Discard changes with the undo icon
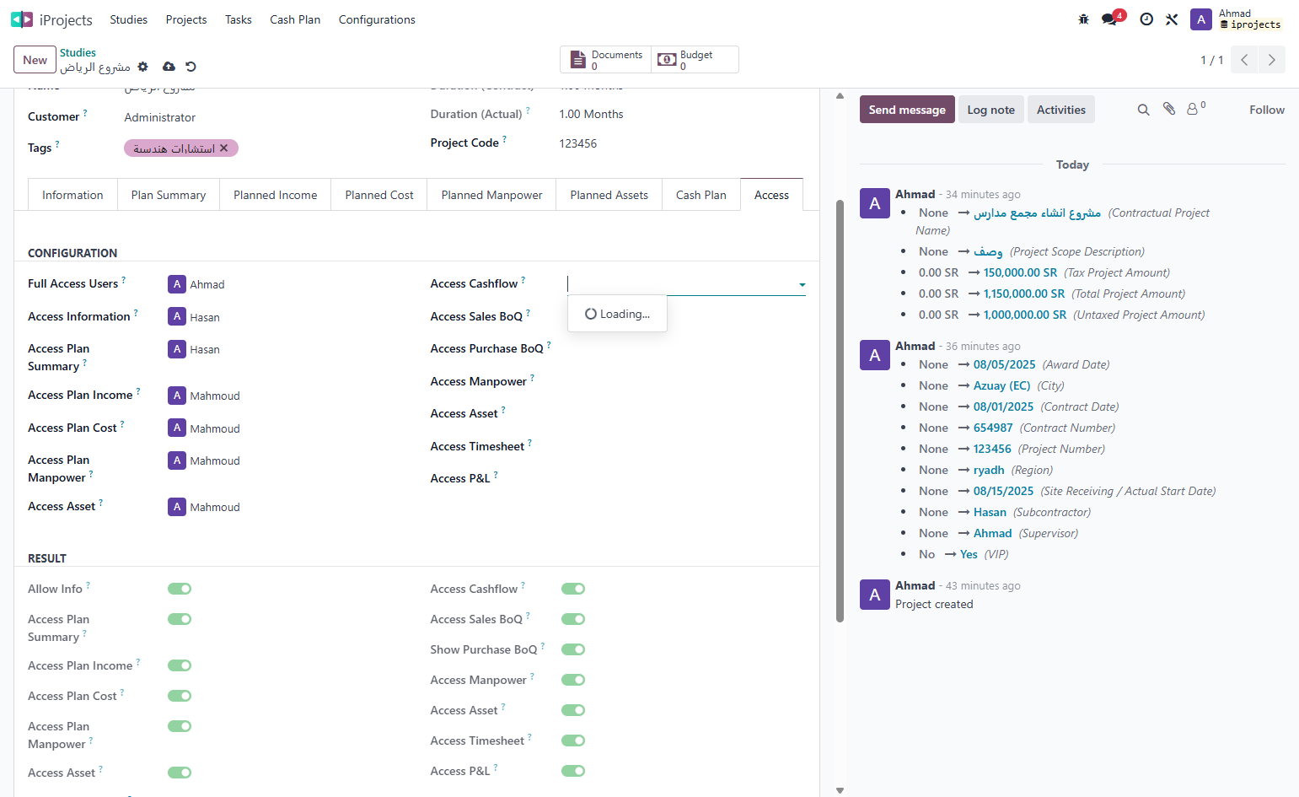1299x797 pixels. 191,67
